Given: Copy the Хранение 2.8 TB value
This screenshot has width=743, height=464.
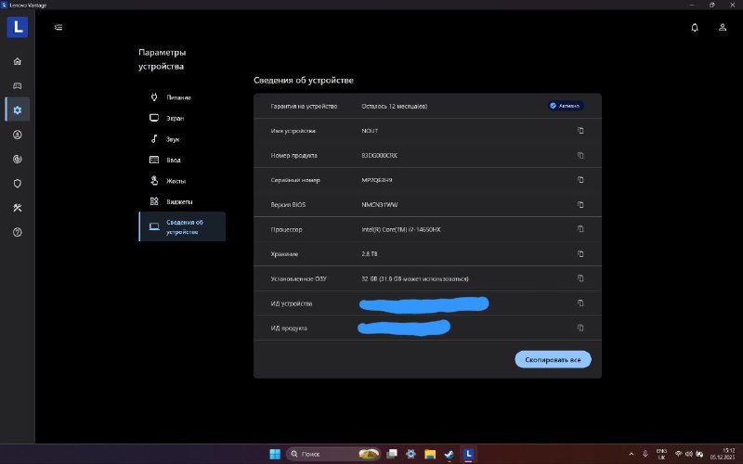Looking at the screenshot, I should pyautogui.click(x=580, y=253).
